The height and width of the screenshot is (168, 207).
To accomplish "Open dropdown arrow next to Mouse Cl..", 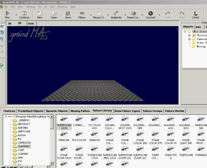I will tap(108, 15).
